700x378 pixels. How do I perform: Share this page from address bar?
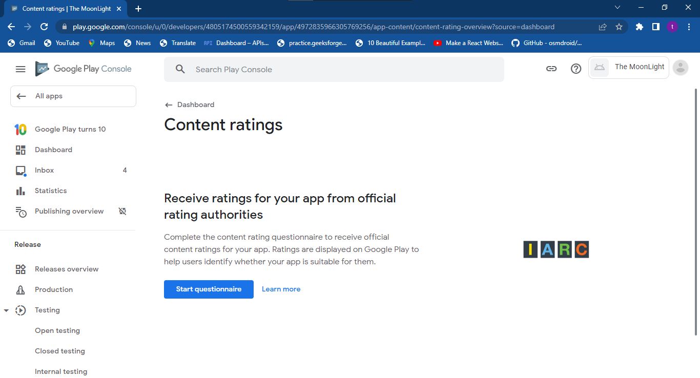click(x=603, y=27)
